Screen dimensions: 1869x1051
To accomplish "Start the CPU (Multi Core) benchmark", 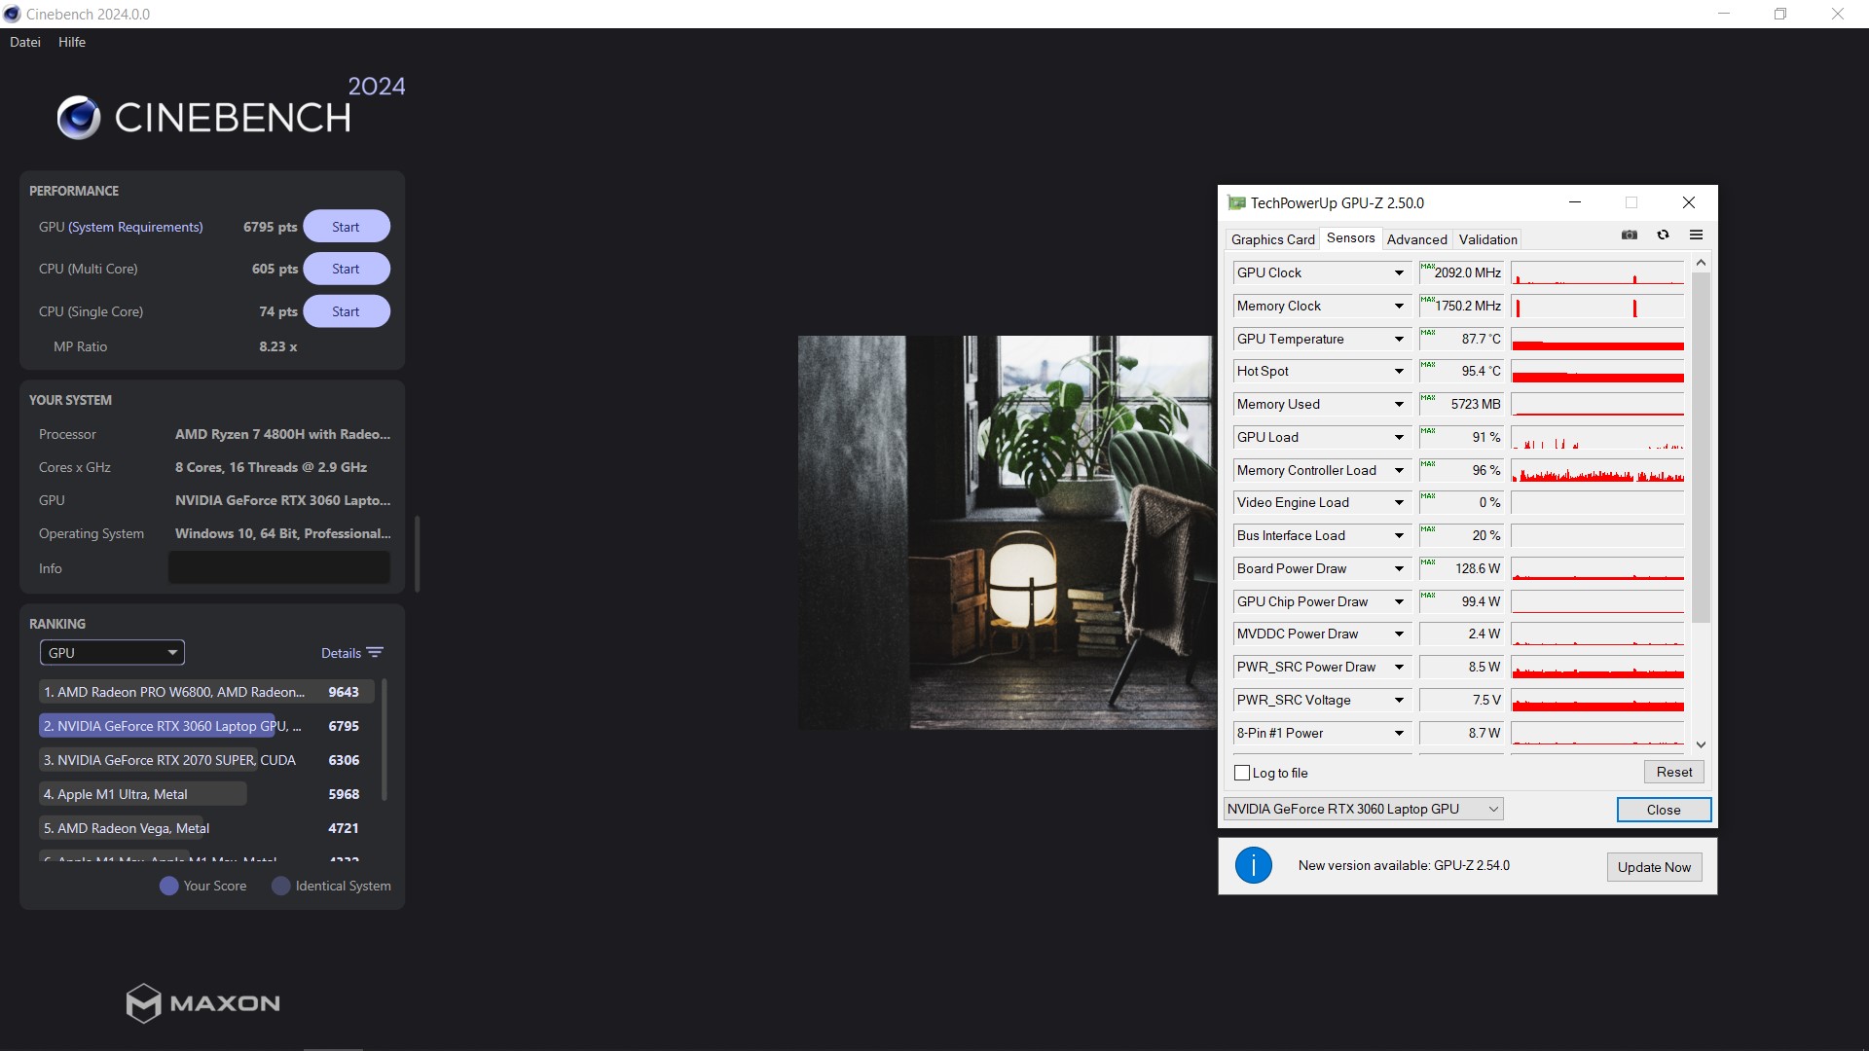I will point(346,269).
